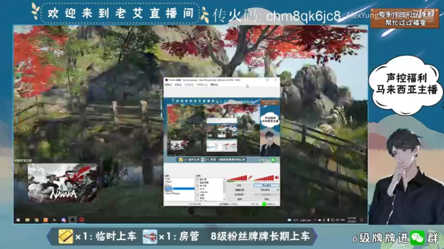The height and width of the screenshot is (249, 444).
Task: Mute desktop audio via the red speaker icon
Action: 276,178
